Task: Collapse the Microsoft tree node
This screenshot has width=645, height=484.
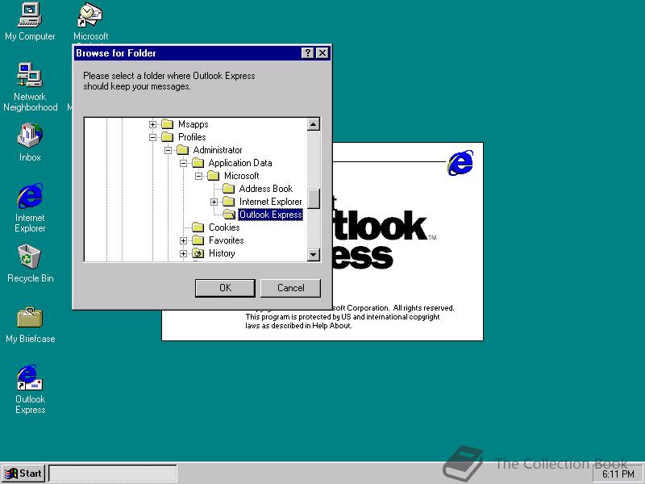Action: point(198,176)
